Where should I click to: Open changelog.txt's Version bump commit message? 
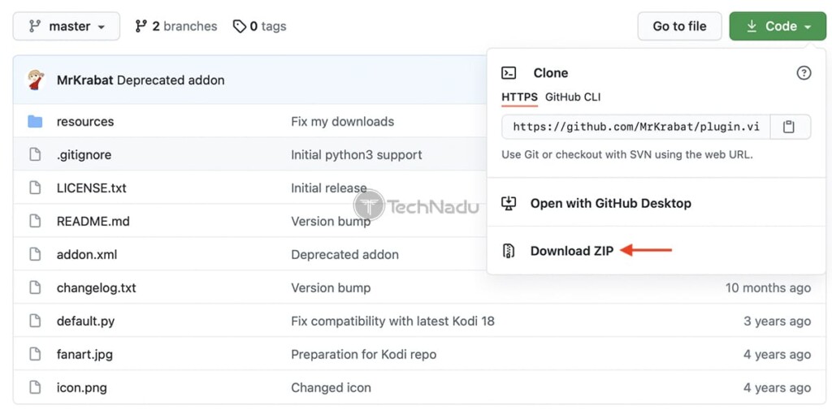coord(331,287)
